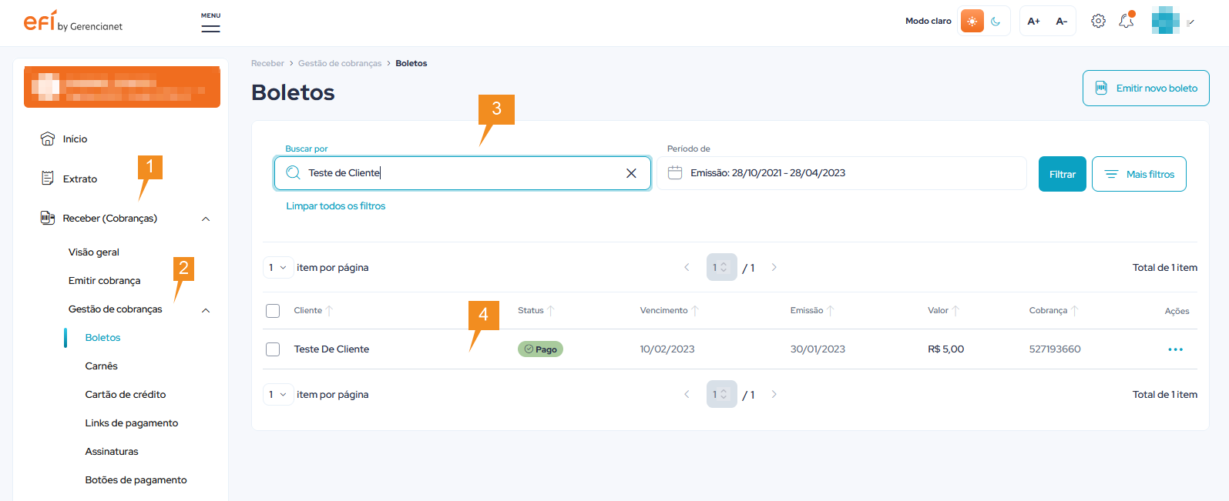1229x501 pixels.
Task: Open Carnês in the sidebar
Action: [102, 366]
